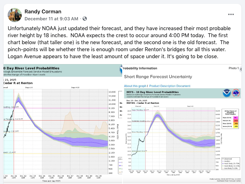Click the National Weather Service logo
This screenshot has height=184, width=245.
tap(235, 93)
